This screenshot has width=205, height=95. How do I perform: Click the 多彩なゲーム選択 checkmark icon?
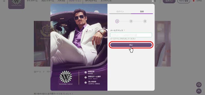tap(86, 78)
